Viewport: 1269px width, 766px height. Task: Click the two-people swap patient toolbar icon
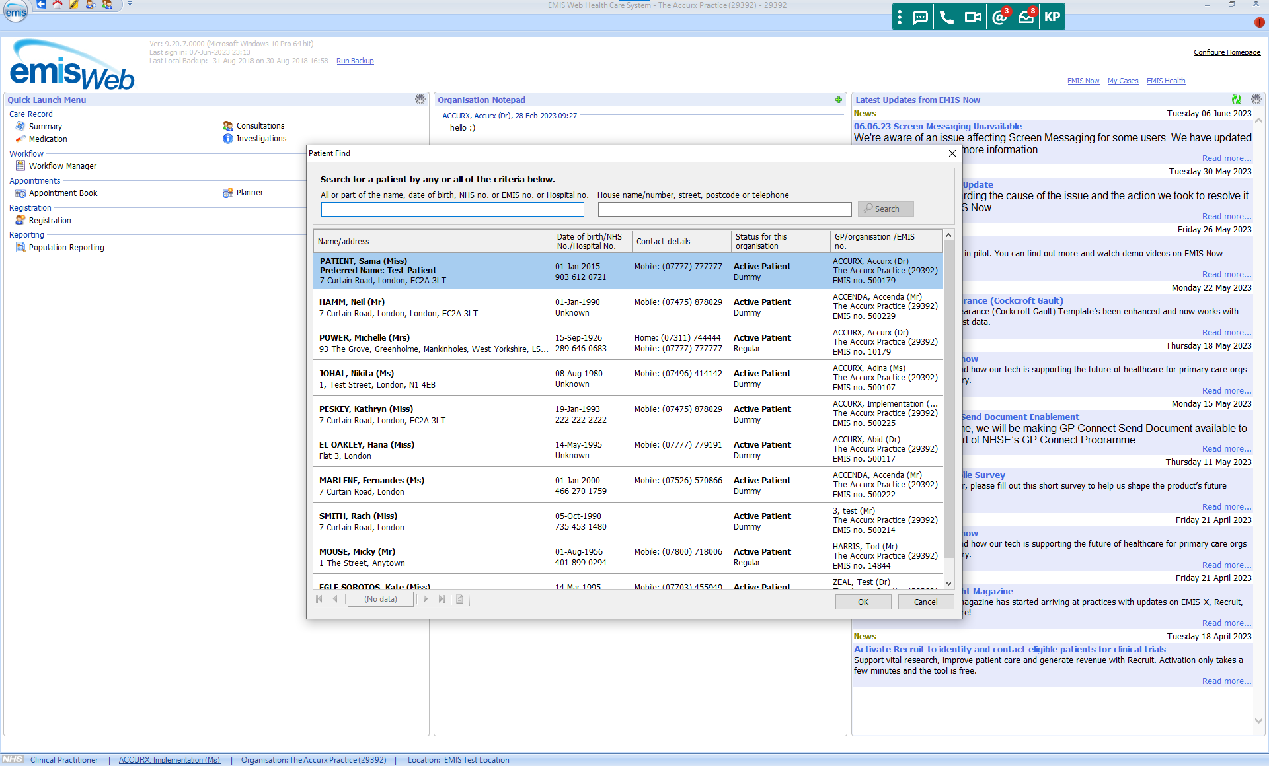click(107, 5)
